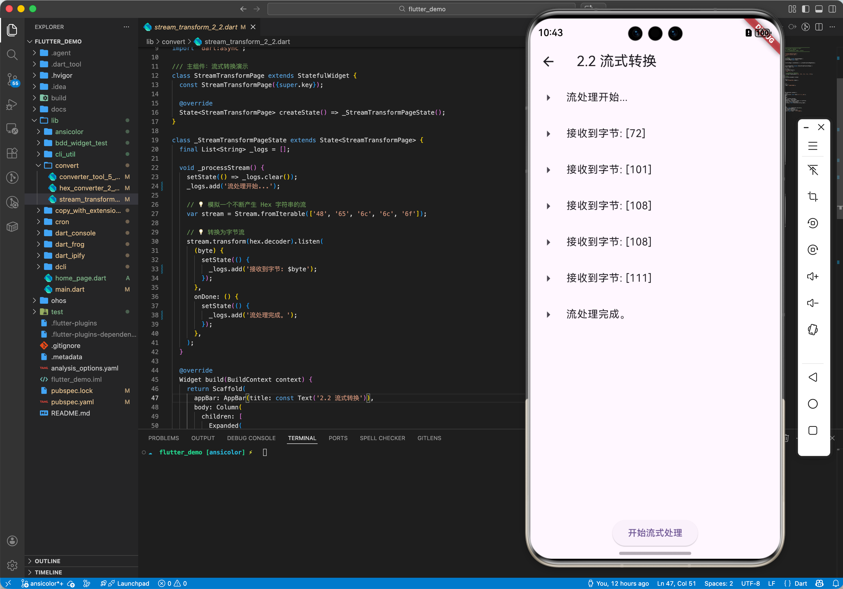Click the ansicolor branch in status bar

coord(42,583)
